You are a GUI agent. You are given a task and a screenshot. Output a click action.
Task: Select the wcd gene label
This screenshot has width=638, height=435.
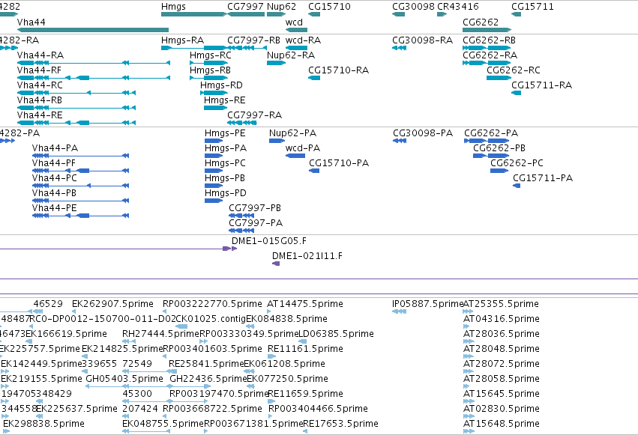pos(294,22)
